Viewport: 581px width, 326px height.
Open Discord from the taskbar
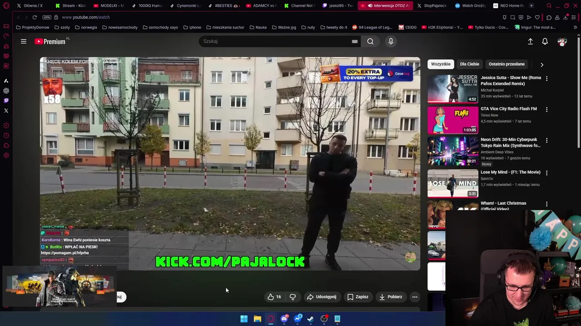click(x=284, y=319)
